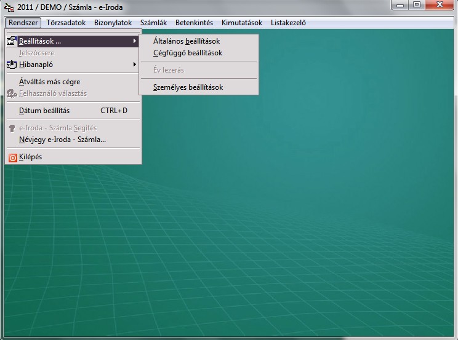This screenshot has height=340, width=458.
Task: Click the Hibanapló hand icon
Action: tap(12, 65)
